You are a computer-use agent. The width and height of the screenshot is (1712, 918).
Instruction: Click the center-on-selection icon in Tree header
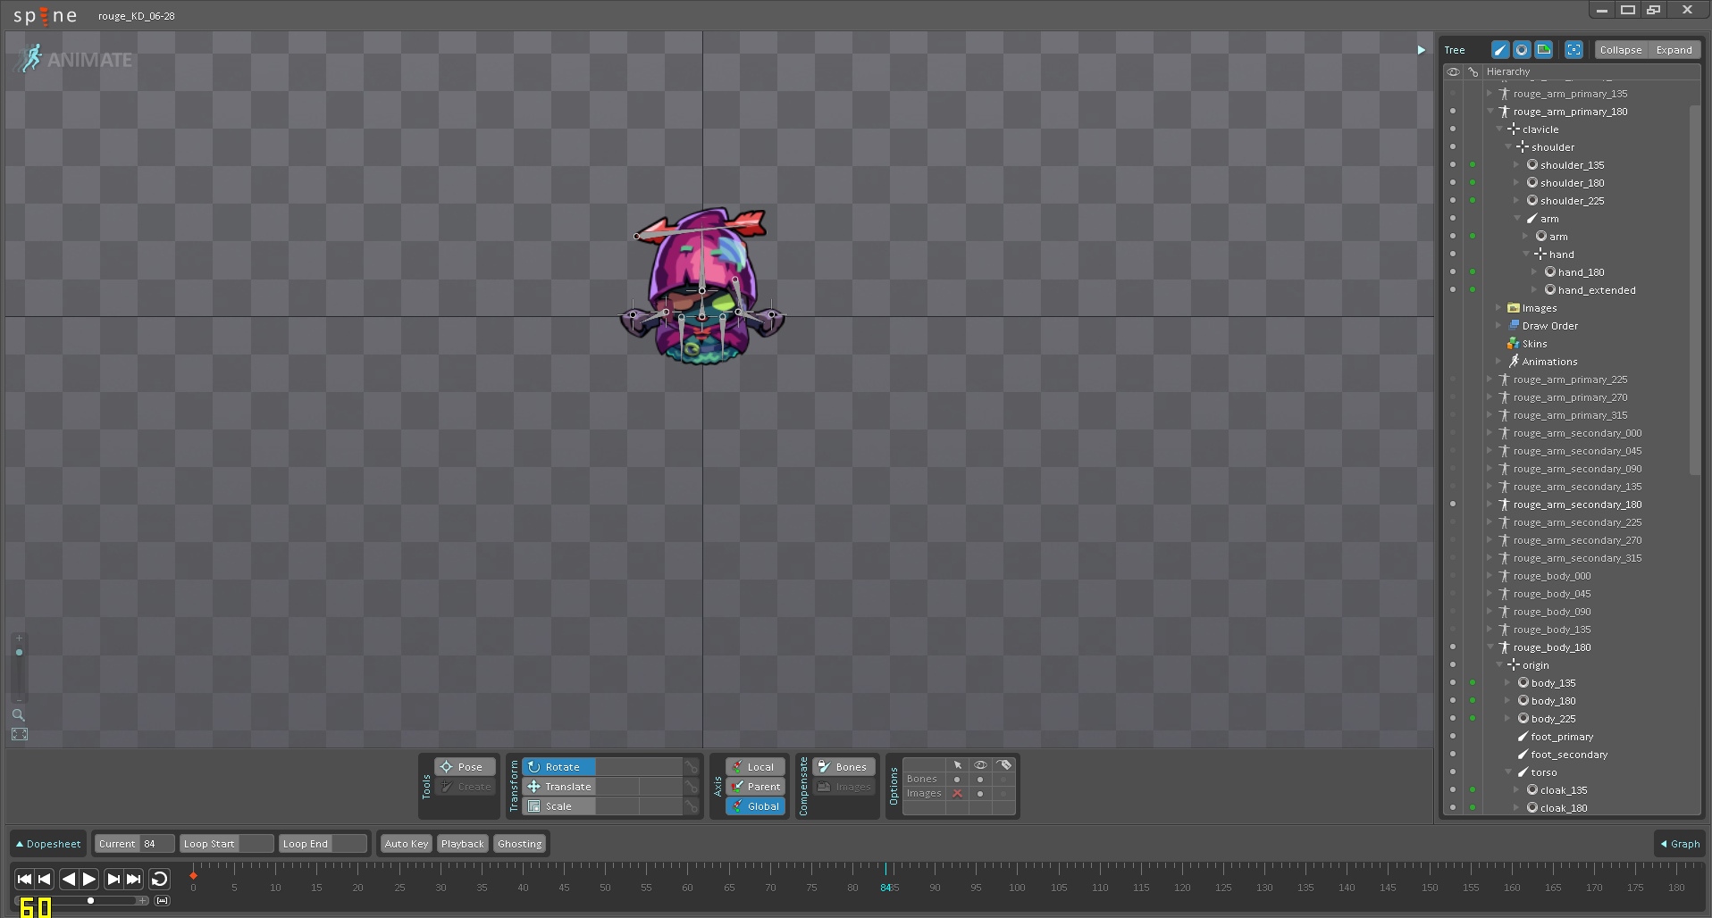(x=1574, y=50)
